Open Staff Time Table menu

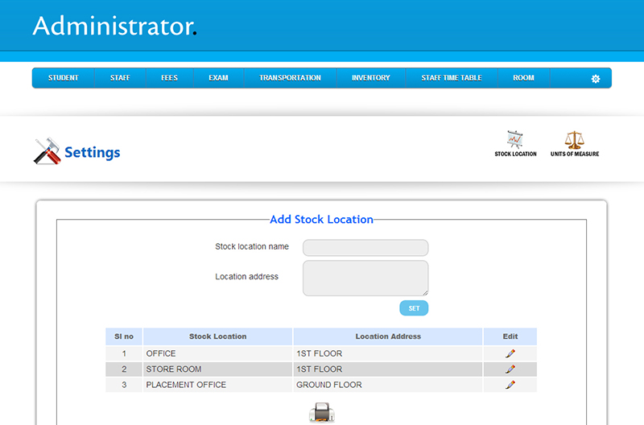[x=451, y=78]
